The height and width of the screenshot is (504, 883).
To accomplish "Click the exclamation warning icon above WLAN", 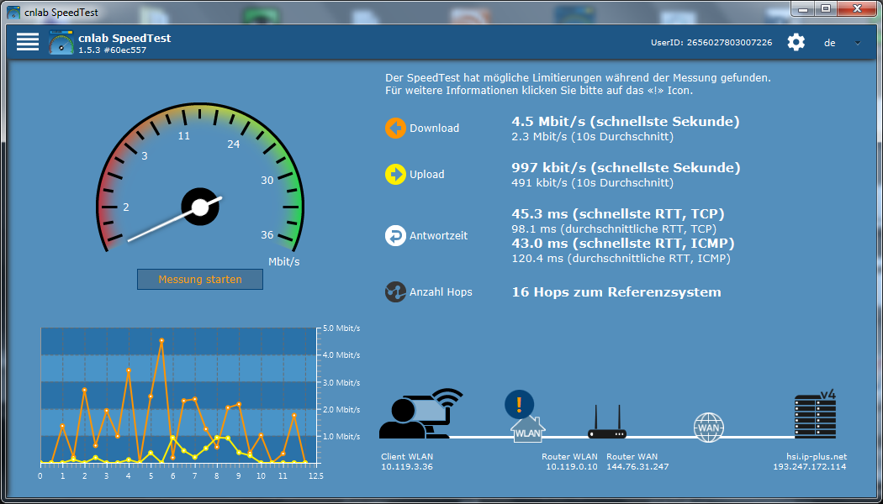I will (519, 404).
